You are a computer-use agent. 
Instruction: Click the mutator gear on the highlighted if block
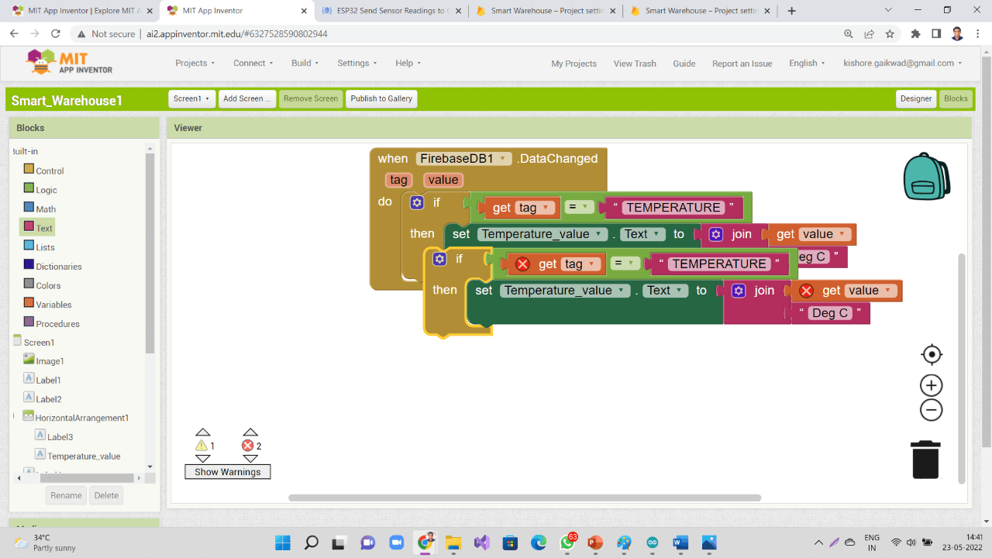click(439, 259)
